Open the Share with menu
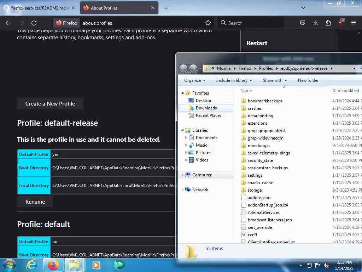Screen dimensions: 362x272 (x=275, y=80)
